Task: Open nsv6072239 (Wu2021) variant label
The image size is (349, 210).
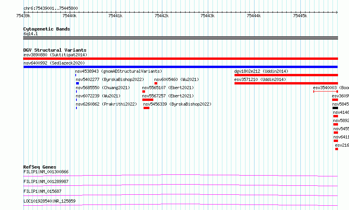Action: 98,96
